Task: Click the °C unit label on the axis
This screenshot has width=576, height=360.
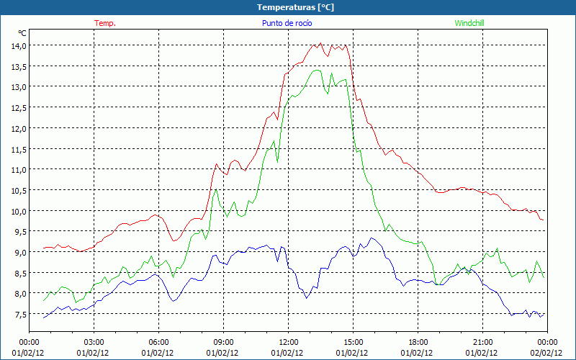Action: (22, 33)
